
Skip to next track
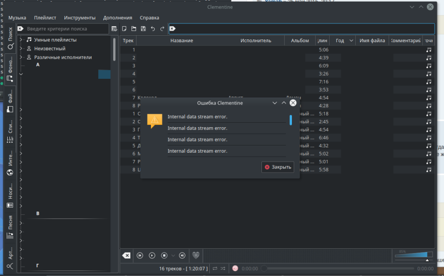pyautogui.click(x=182, y=255)
